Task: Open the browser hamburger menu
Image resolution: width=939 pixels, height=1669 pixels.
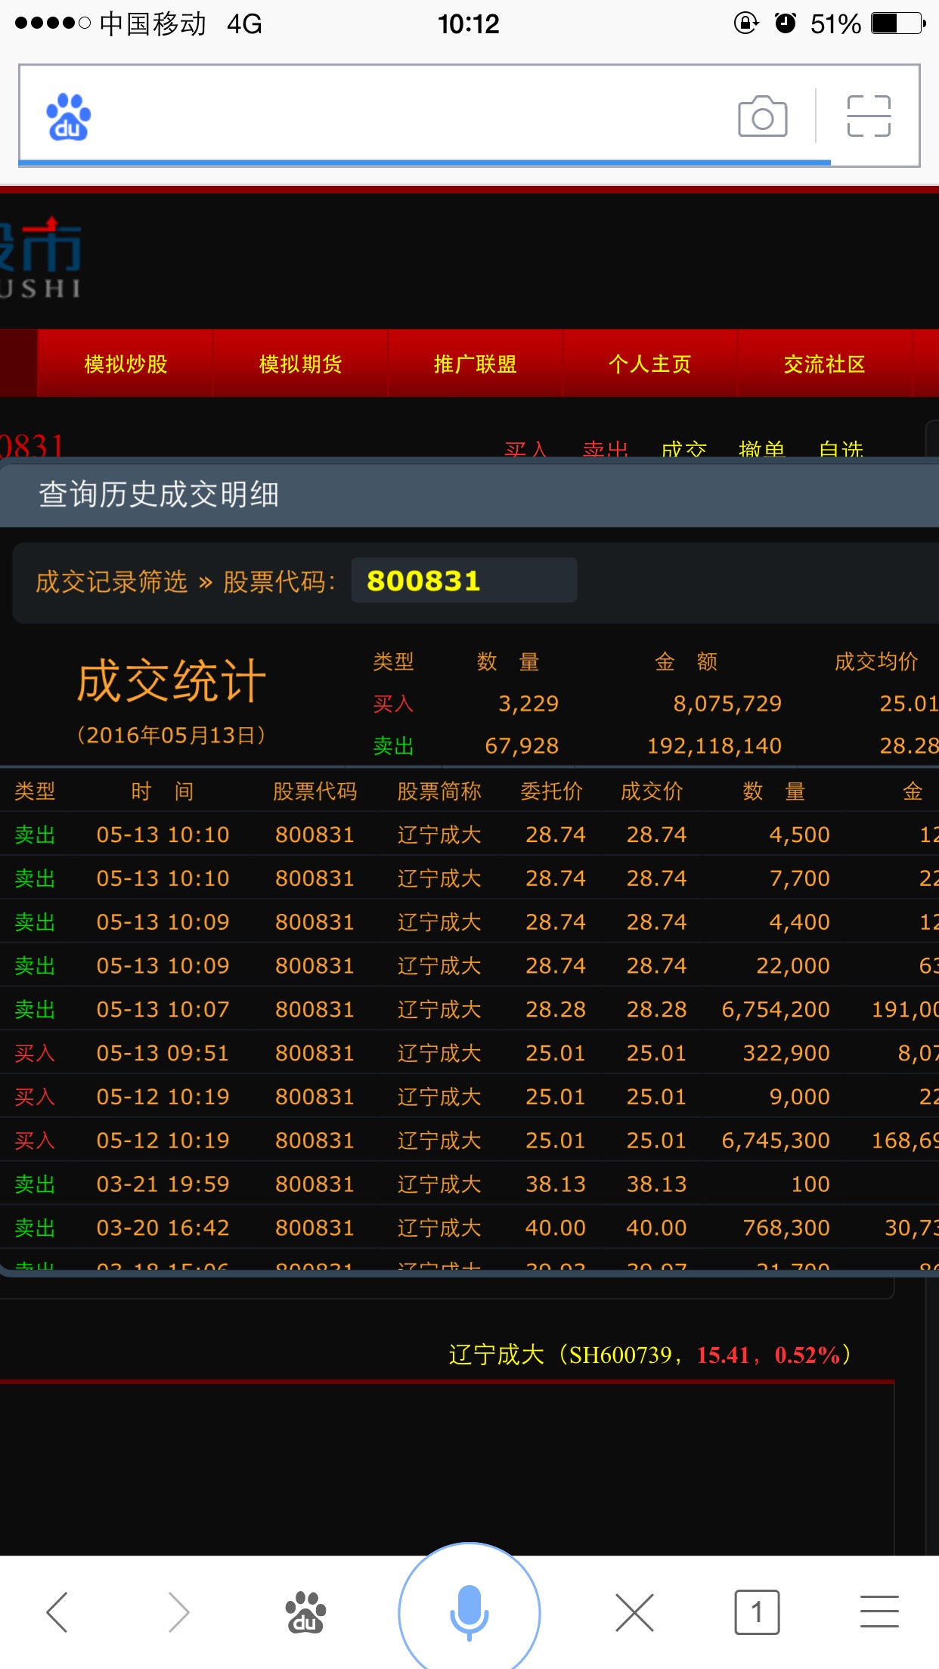Action: coord(879,1612)
